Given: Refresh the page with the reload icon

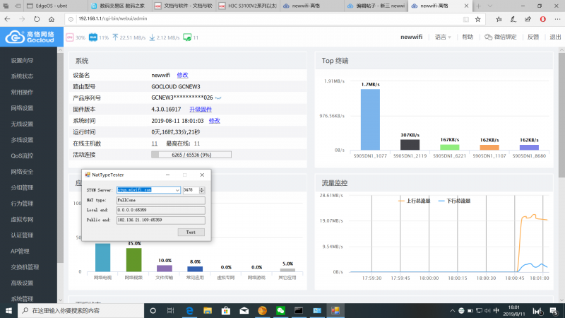Looking at the screenshot, I should point(37,19).
